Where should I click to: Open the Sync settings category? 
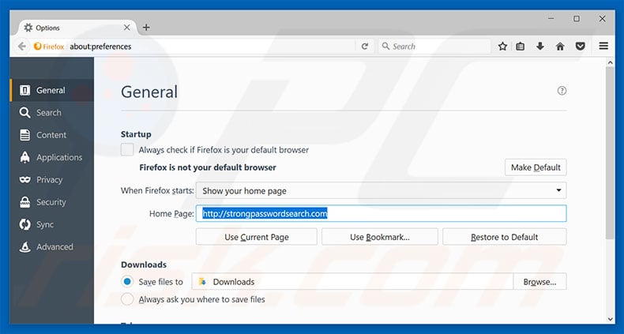tap(51, 224)
